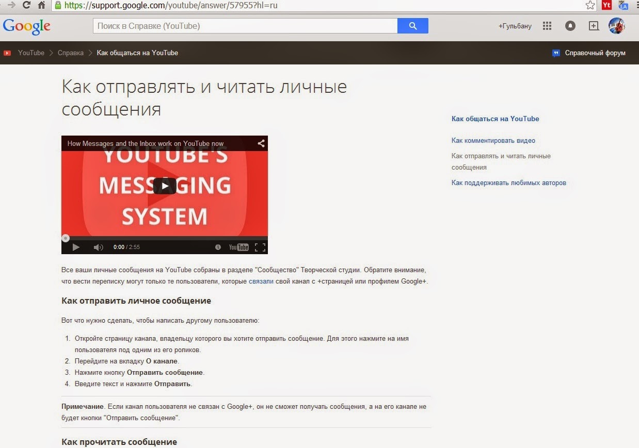Open Справочный форум link
639x448 pixels.
(595, 53)
